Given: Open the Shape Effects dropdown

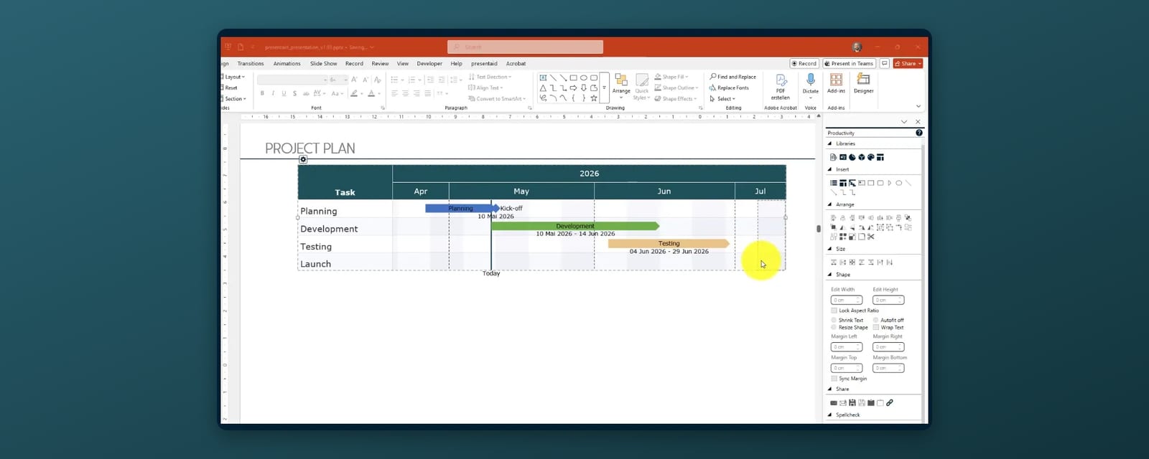Looking at the screenshot, I should click(675, 99).
